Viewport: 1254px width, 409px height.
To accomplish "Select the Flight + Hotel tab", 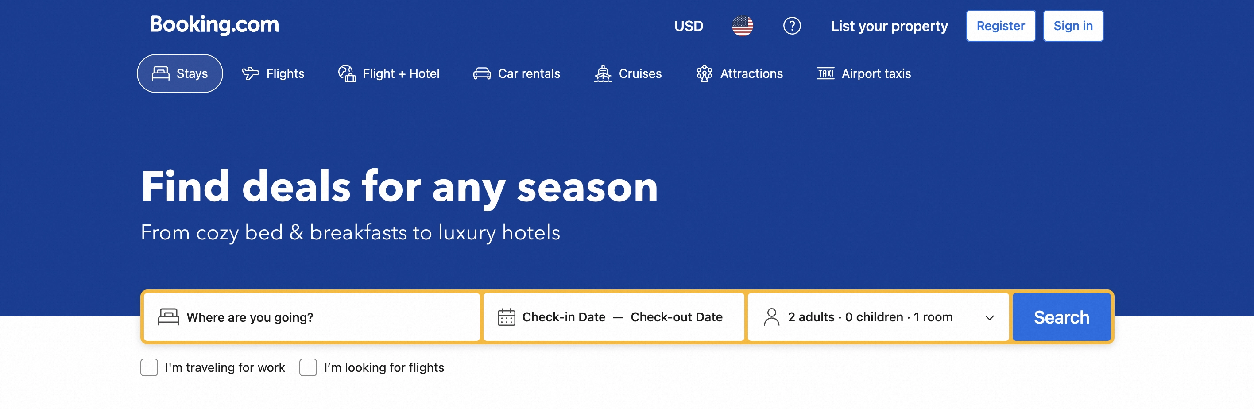I will [389, 73].
